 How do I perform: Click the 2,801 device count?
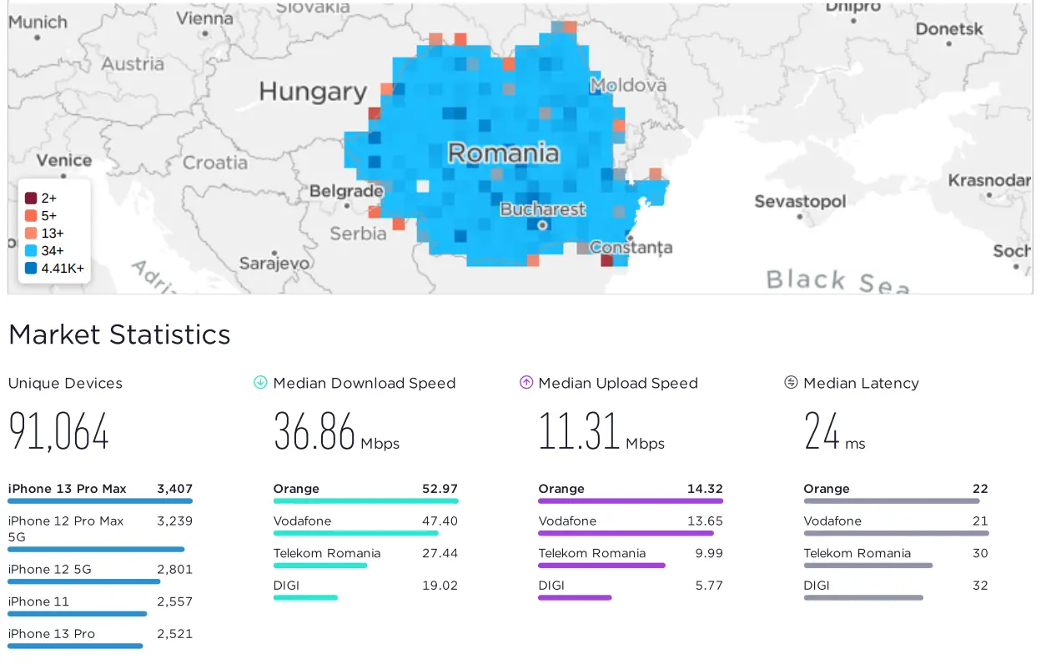(x=174, y=570)
